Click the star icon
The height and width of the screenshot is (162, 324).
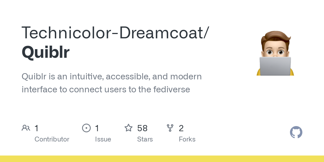[x=128, y=128]
